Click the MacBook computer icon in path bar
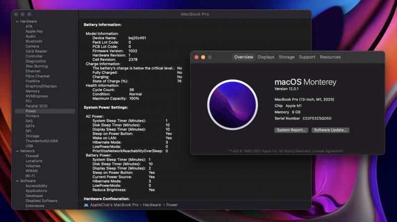This screenshot has height=222, width=397. [x=86, y=205]
